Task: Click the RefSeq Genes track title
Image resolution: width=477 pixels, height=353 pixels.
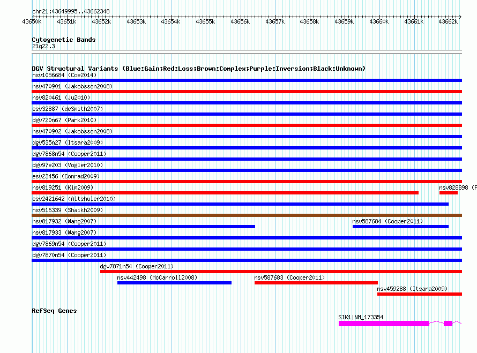Action: tap(54, 311)
